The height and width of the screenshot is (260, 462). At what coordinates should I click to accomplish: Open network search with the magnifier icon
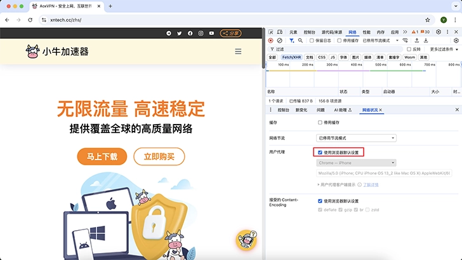pos(300,41)
